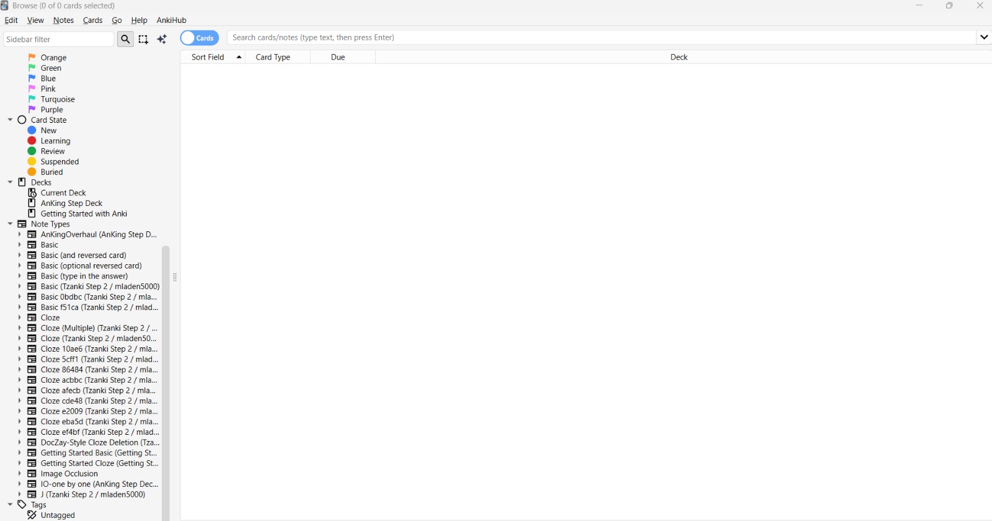Viewport: 992px width, 521px height.
Task: Click the Image Occlusion note type icon
Action: tap(32, 474)
